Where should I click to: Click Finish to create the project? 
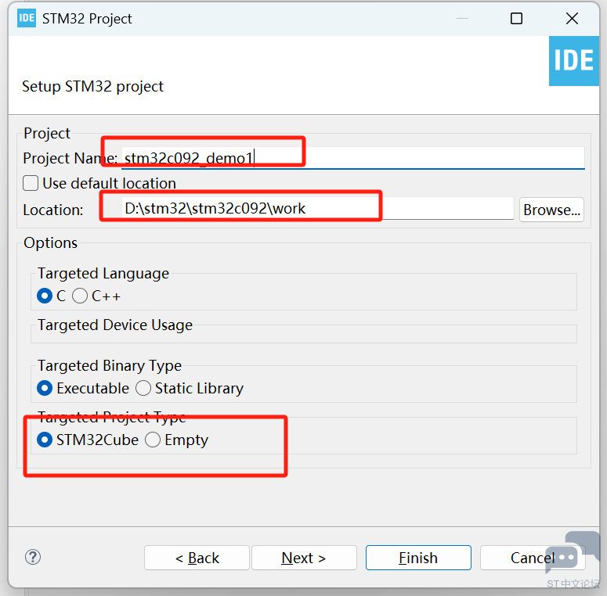click(418, 558)
